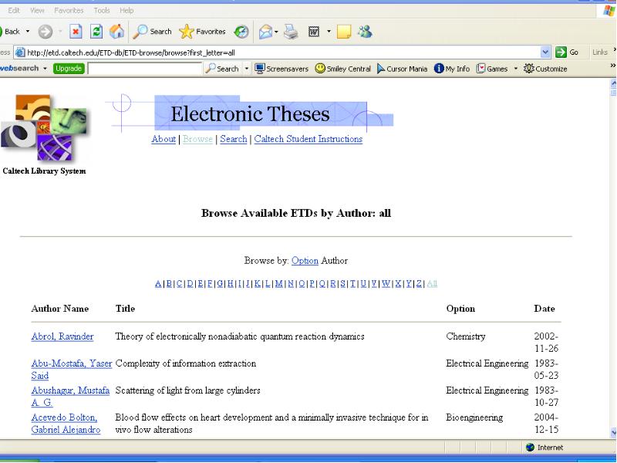Open the yellow Discuss note icon
The height and width of the screenshot is (463, 617).
click(x=344, y=32)
